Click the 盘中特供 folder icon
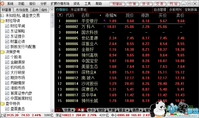199x118 pixels. (2, 104)
